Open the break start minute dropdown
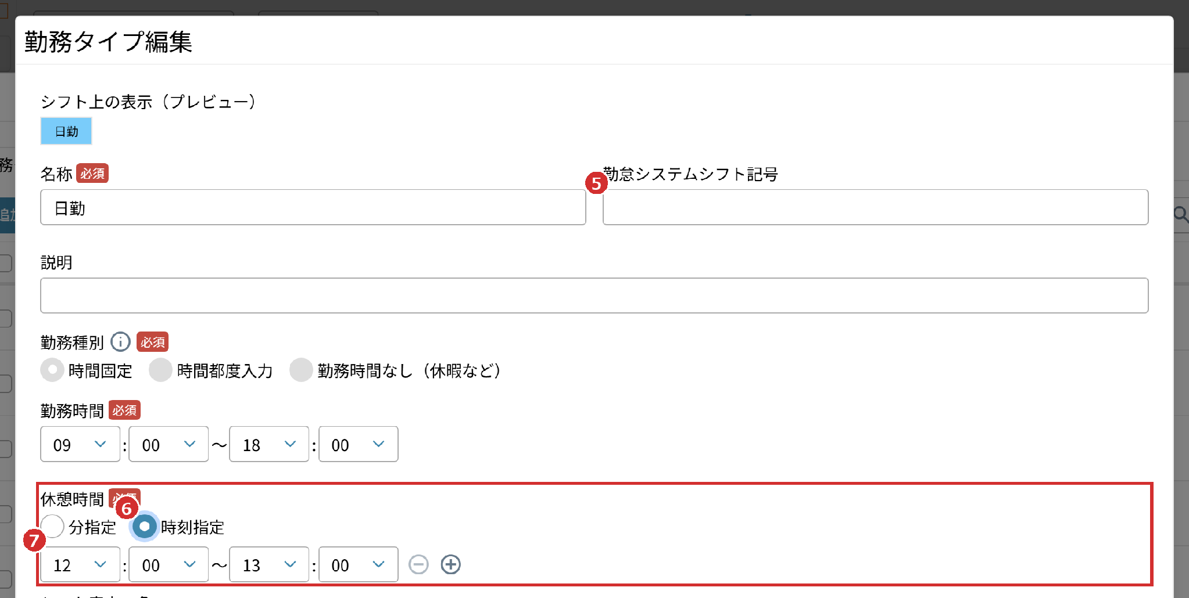This screenshot has width=1189, height=598. [x=169, y=564]
